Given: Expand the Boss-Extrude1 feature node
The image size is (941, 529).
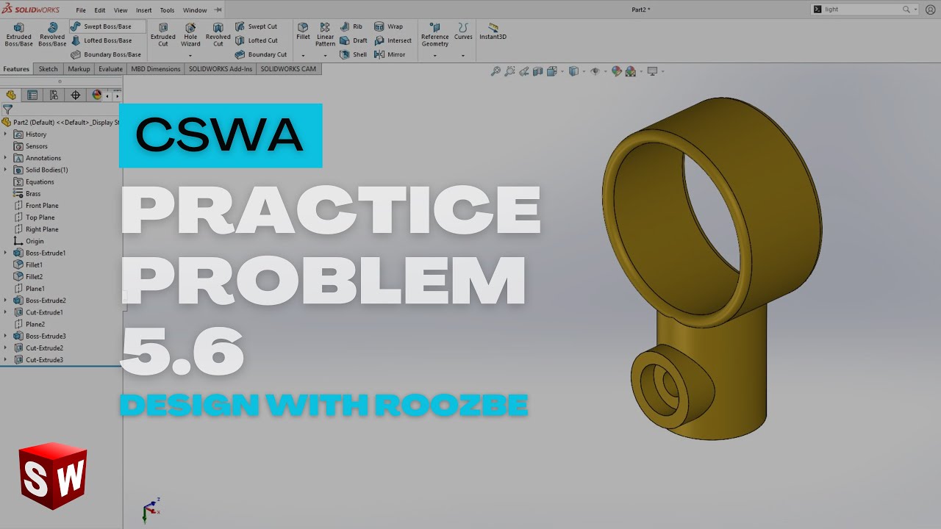Looking at the screenshot, I should pyautogui.click(x=6, y=253).
